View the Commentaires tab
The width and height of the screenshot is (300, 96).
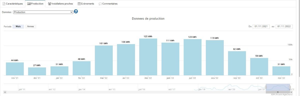108,4
